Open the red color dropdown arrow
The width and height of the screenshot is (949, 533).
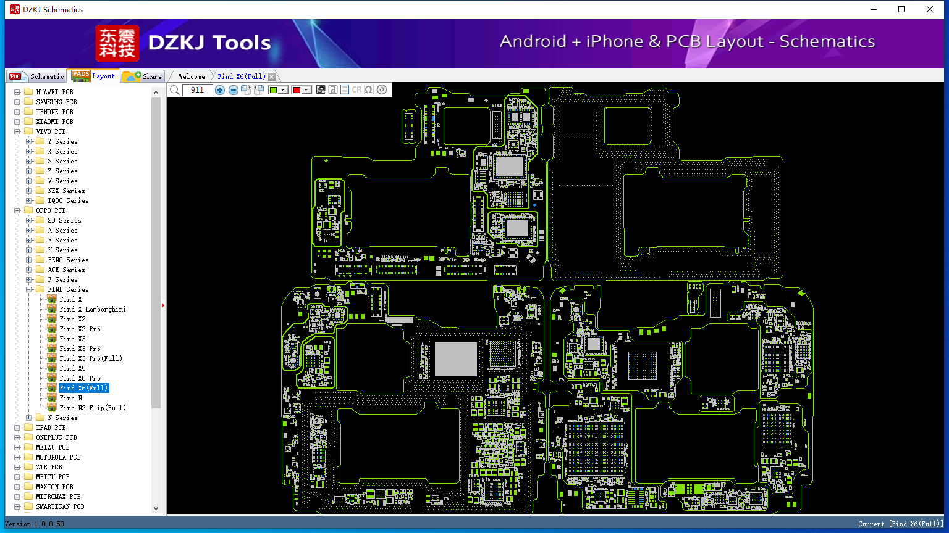click(x=306, y=90)
